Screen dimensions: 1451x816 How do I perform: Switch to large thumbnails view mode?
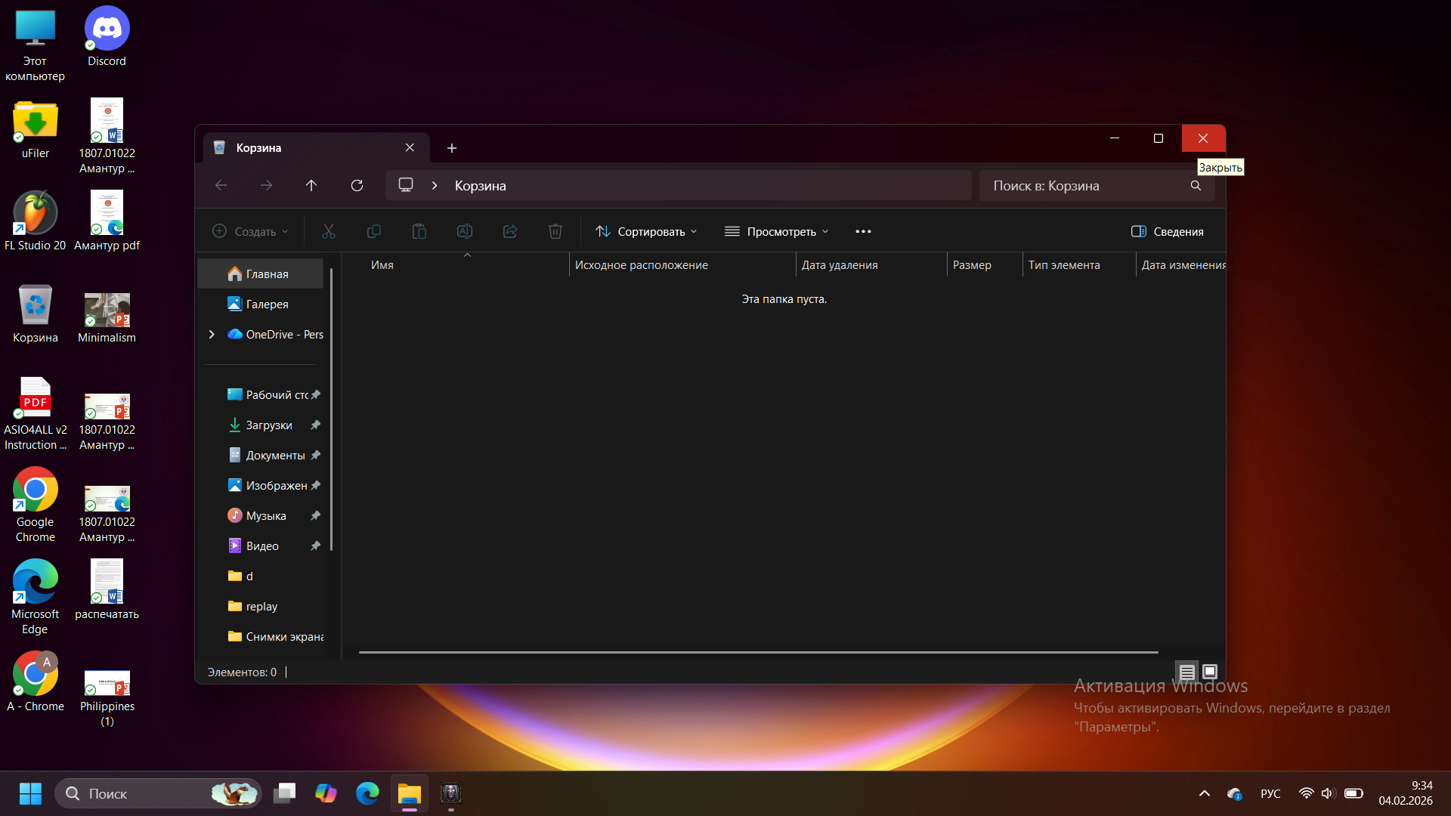(1210, 672)
